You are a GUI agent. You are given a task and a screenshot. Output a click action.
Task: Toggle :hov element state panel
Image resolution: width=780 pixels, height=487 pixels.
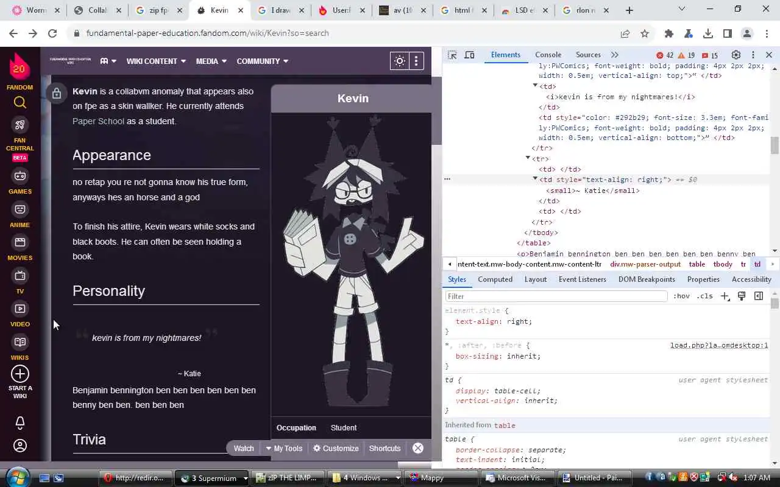(681, 296)
